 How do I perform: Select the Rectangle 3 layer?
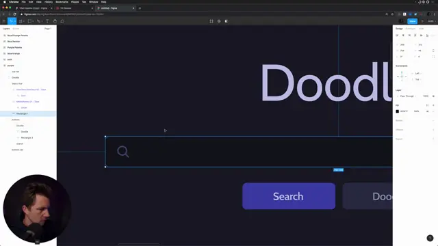click(x=27, y=138)
